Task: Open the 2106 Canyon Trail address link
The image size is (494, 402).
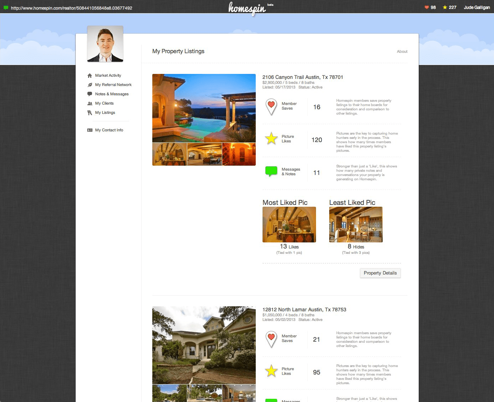Action: tap(302, 77)
